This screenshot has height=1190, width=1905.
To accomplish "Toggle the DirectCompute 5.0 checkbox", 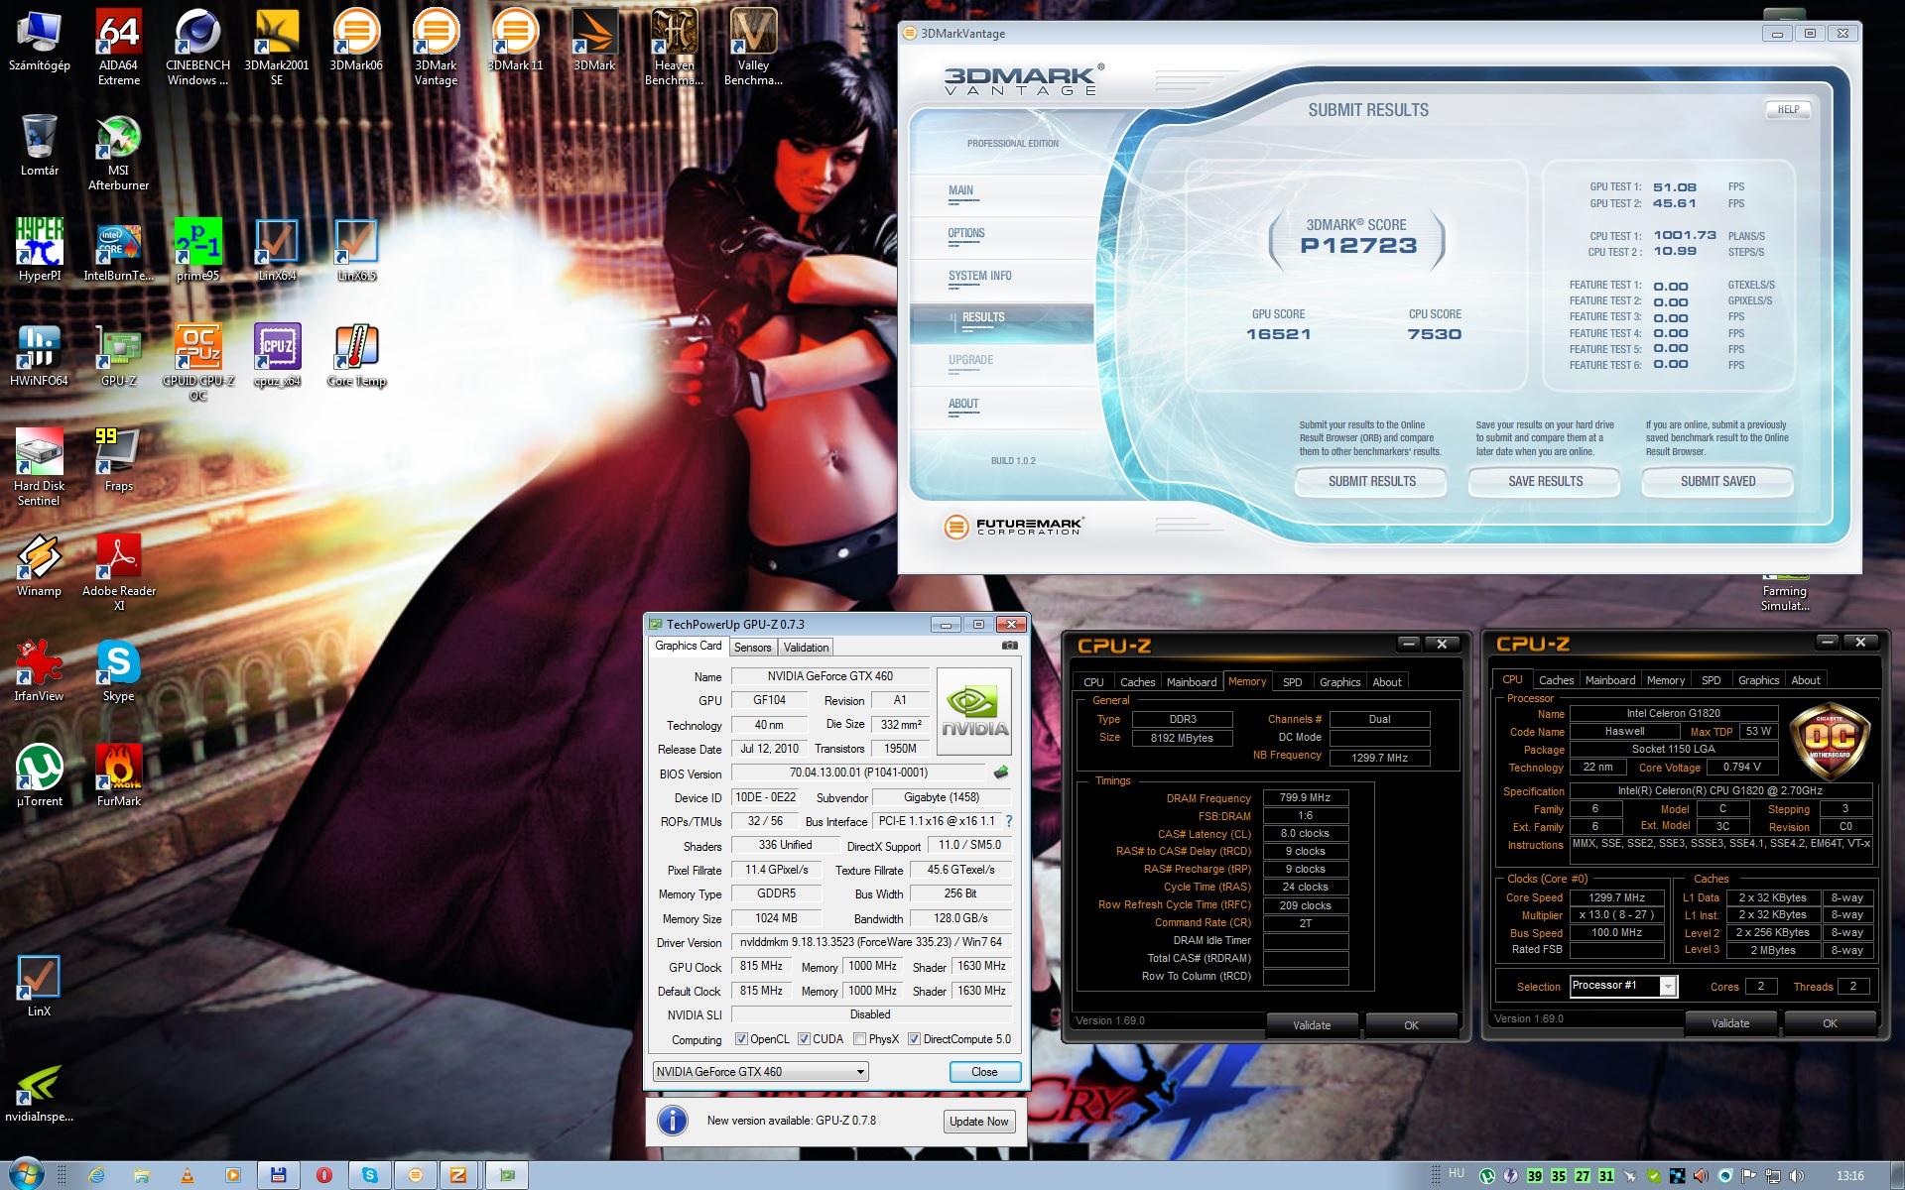I will tap(914, 1039).
